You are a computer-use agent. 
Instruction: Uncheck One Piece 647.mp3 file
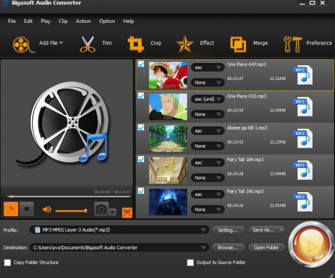tap(141, 64)
